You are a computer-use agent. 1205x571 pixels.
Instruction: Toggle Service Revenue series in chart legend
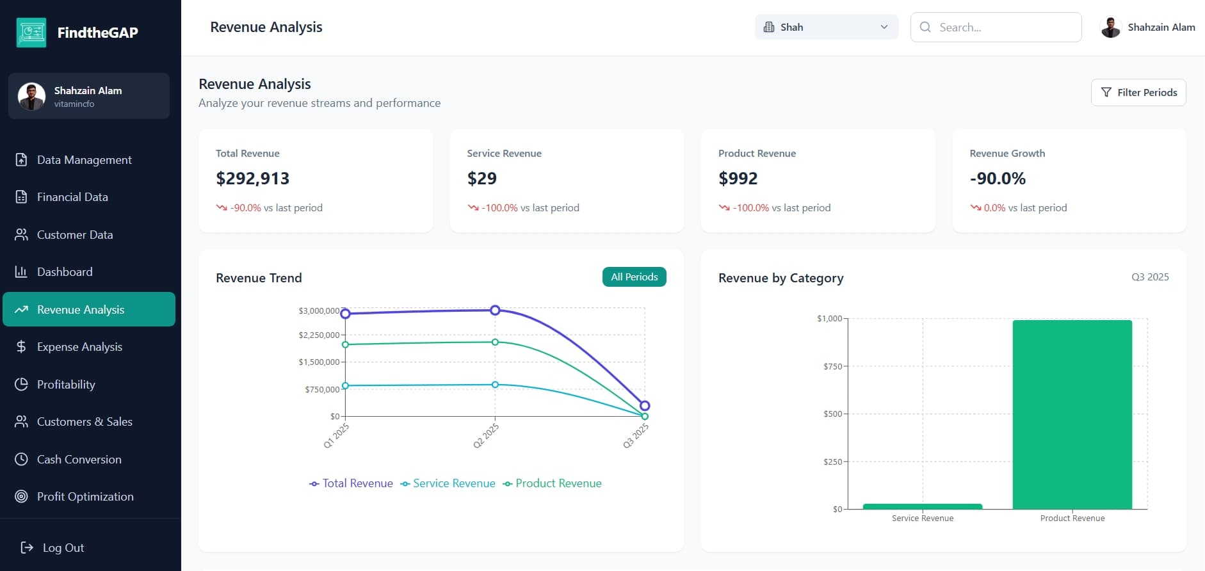pos(448,483)
